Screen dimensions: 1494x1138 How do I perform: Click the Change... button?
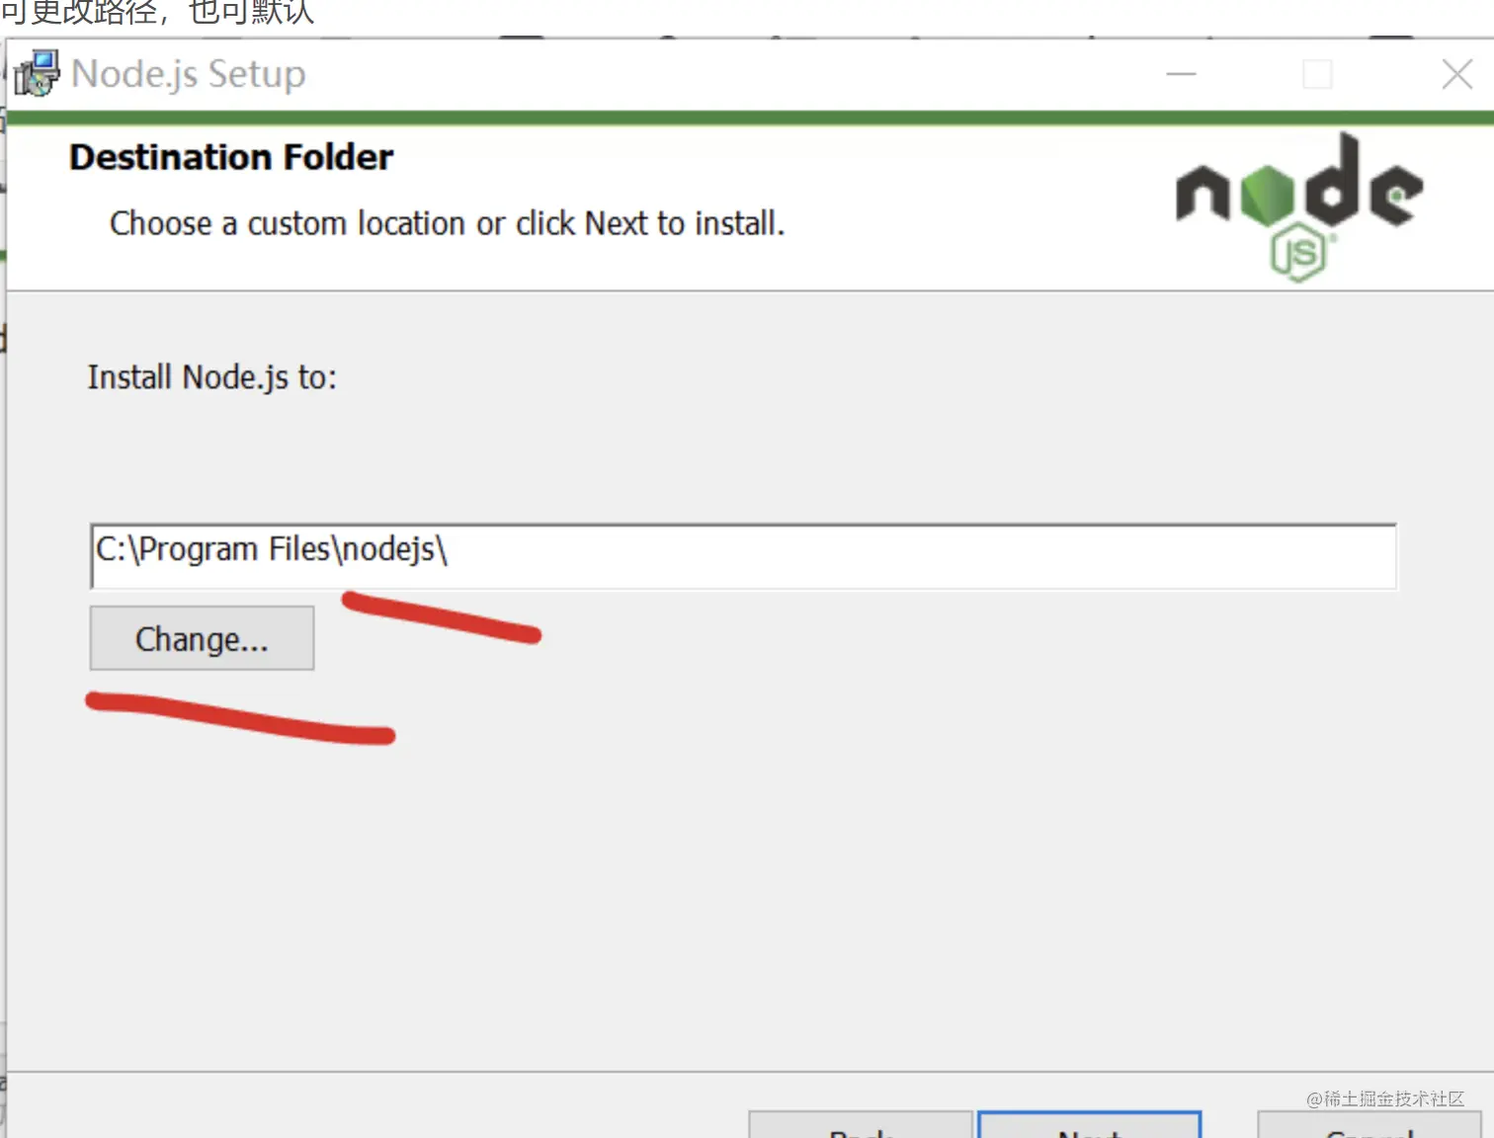tap(202, 638)
